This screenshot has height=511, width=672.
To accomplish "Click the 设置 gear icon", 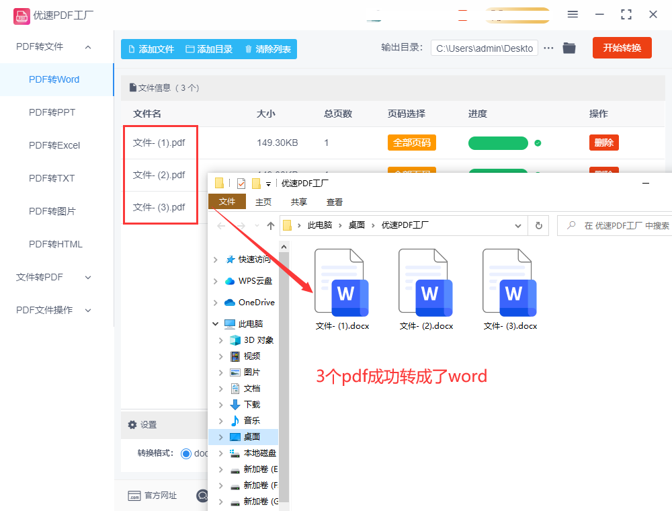I will (132, 425).
